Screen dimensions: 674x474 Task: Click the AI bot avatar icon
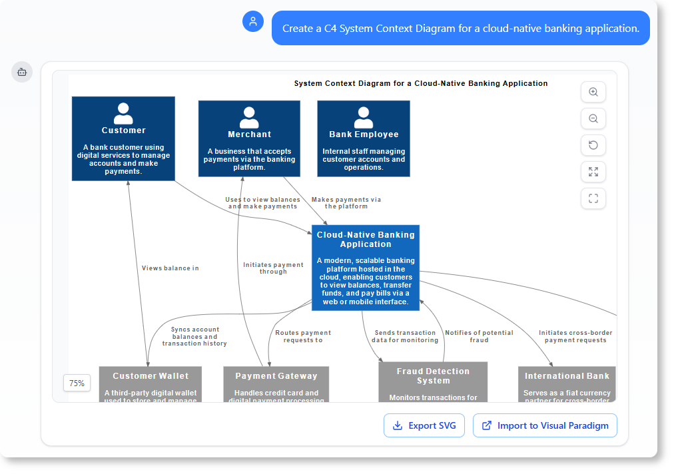point(22,72)
